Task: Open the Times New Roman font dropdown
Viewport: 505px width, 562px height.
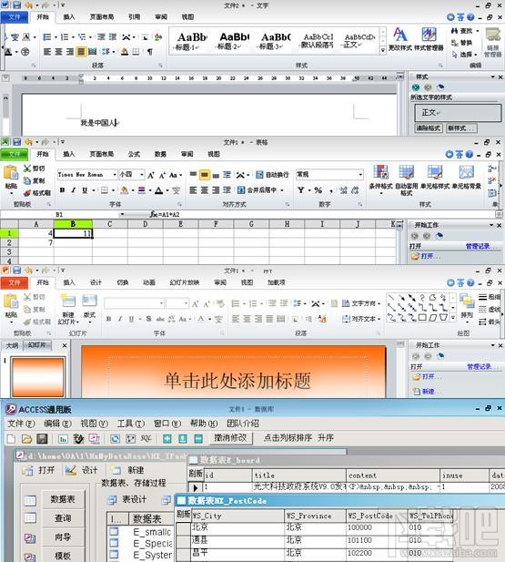Action: (115, 175)
